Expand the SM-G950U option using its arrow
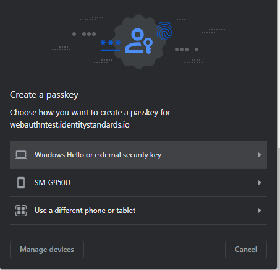Viewport: 280px width, 270px height. (260, 183)
